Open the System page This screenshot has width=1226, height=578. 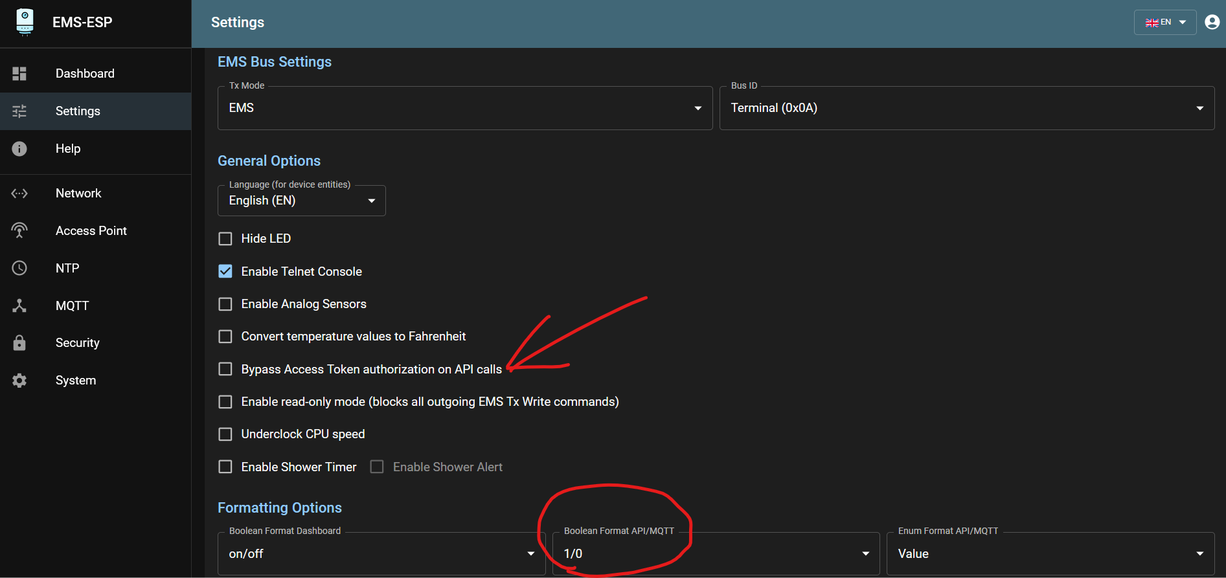pyautogui.click(x=95, y=381)
